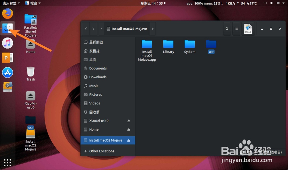Viewport: 288px width, 170px height.
Task: Eject XiaoMi-usb0 from sidebar
Action: click(x=129, y=121)
